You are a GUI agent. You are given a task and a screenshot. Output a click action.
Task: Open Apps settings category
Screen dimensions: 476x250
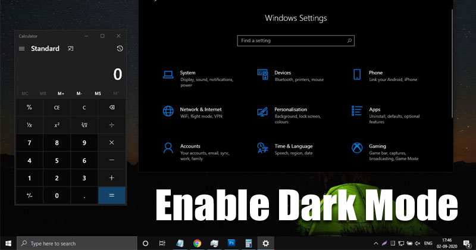click(x=386, y=115)
